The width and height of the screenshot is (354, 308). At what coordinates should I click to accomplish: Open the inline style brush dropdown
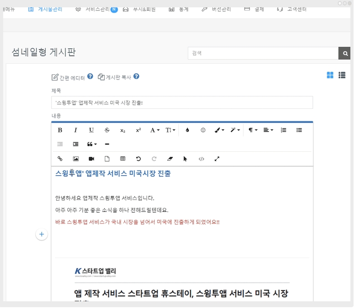click(x=219, y=130)
